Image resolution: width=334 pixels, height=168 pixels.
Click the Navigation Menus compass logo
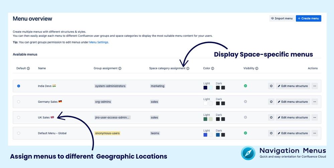point(248,153)
